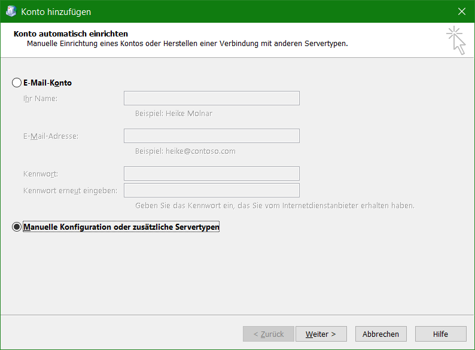Click the 'Kennwort:' label

[x=41, y=174]
